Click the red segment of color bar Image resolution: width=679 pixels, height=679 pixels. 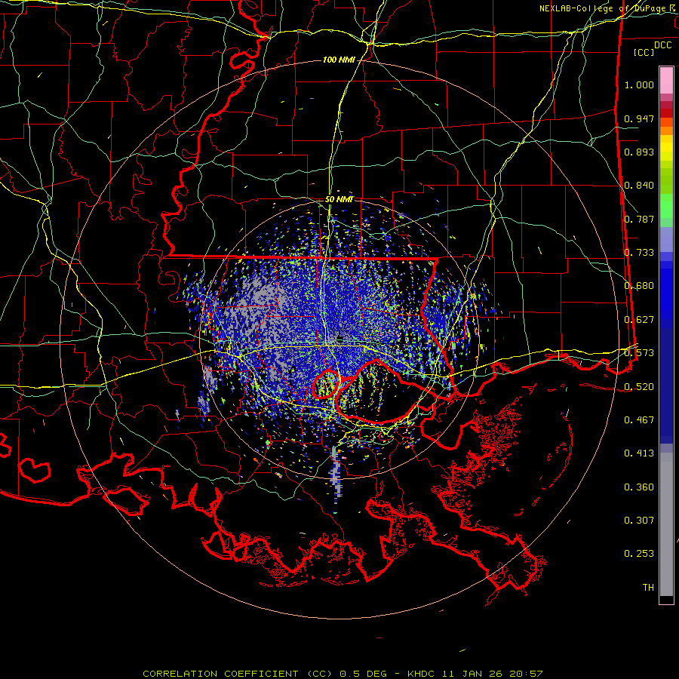tap(666, 113)
